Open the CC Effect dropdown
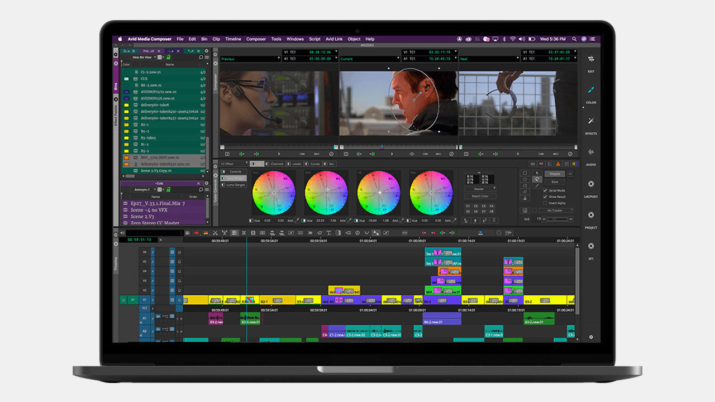The height and width of the screenshot is (402, 715). 233,164
